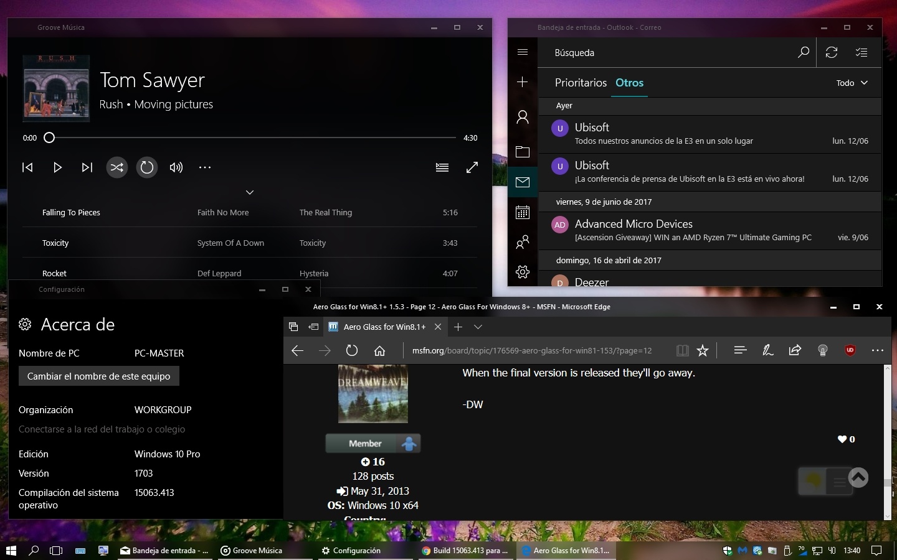897x560 pixels.
Task: Open Task View on the taskbar
Action: [56, 551]
